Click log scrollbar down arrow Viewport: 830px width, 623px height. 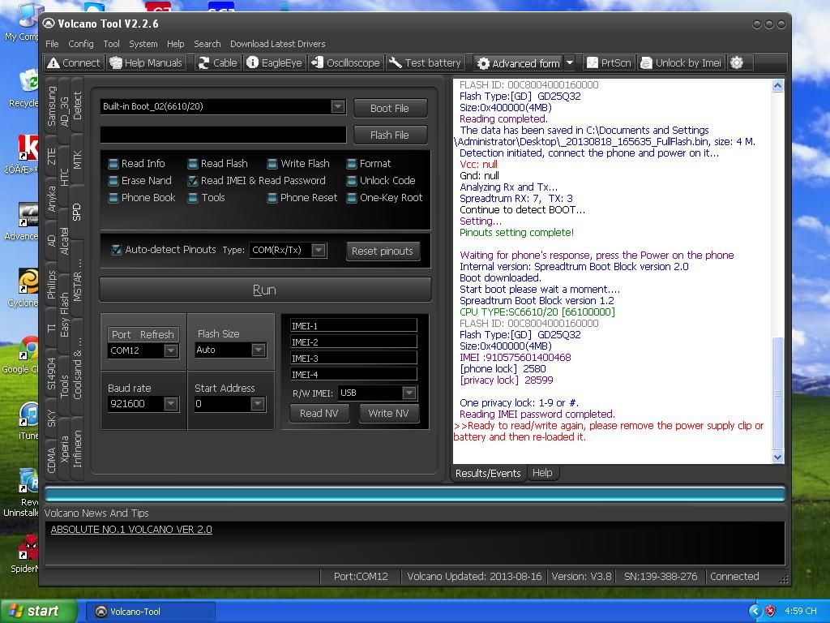click(x=777, y=458)
